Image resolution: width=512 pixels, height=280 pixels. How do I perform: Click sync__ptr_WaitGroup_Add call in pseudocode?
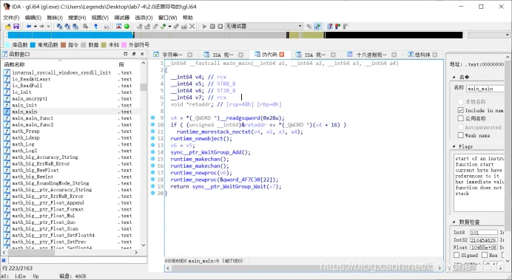click(210, 152)
